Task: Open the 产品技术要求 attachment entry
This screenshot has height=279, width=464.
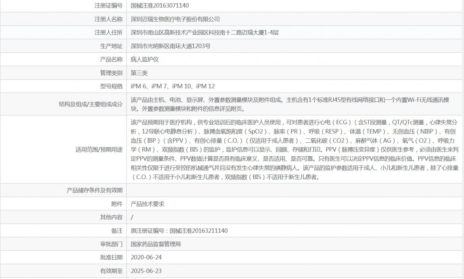Action: (147, 204)
